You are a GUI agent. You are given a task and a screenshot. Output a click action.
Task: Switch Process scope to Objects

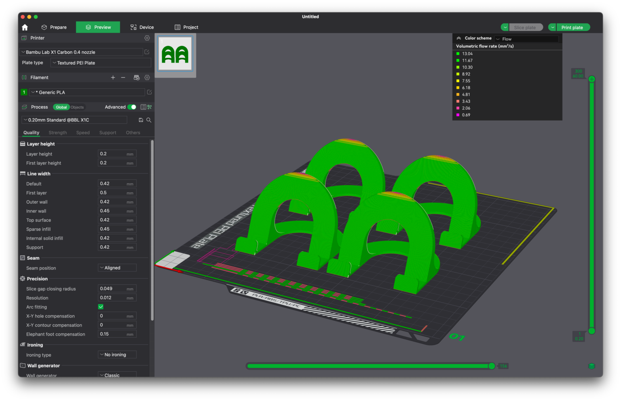77,107
